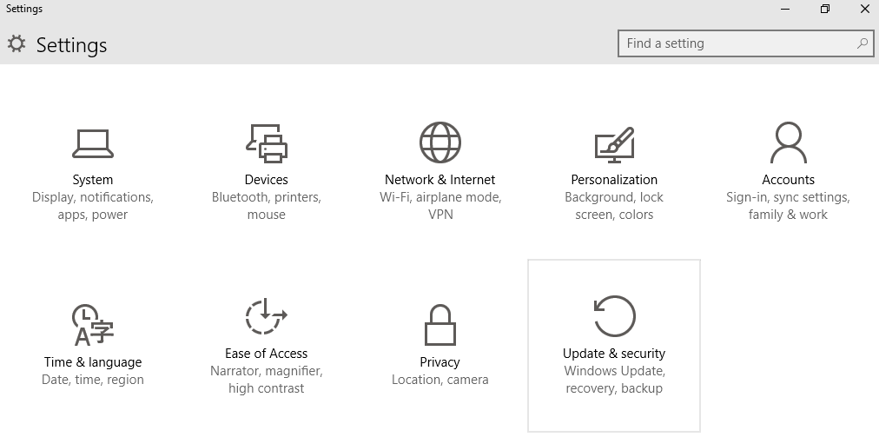Minimize the Settings window
The width and height of the screenshot is (879, 437).
(x=785, y=9)
